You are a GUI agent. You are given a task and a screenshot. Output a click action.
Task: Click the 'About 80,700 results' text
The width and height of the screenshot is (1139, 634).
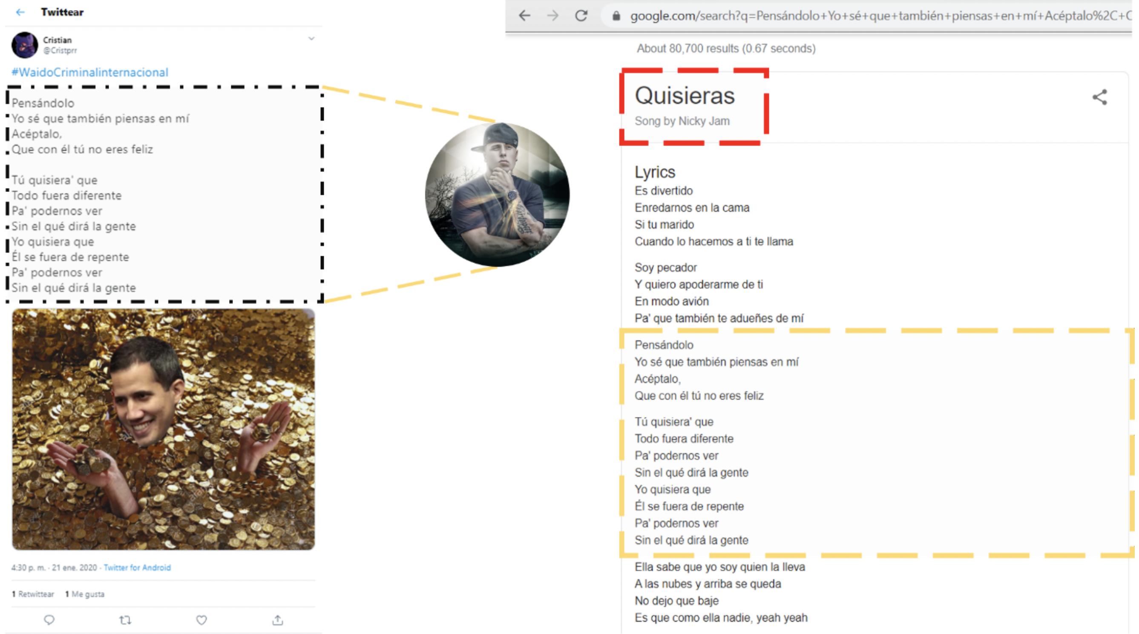(726, 48)
